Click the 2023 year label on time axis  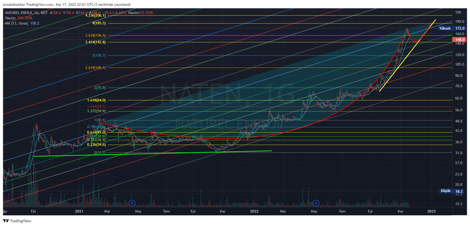tap(431, 211)
